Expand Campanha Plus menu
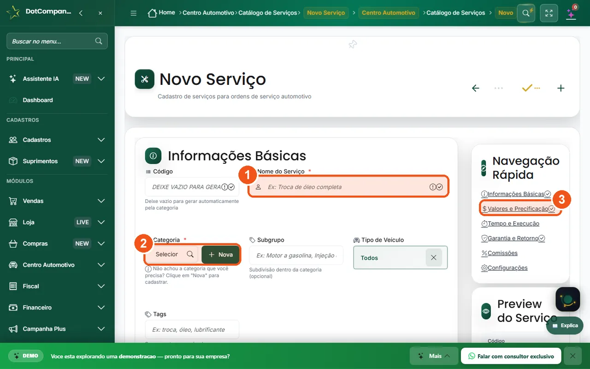The height and width of the screenshot is (369, 590). pyautogui.click(x=101, y=329)
